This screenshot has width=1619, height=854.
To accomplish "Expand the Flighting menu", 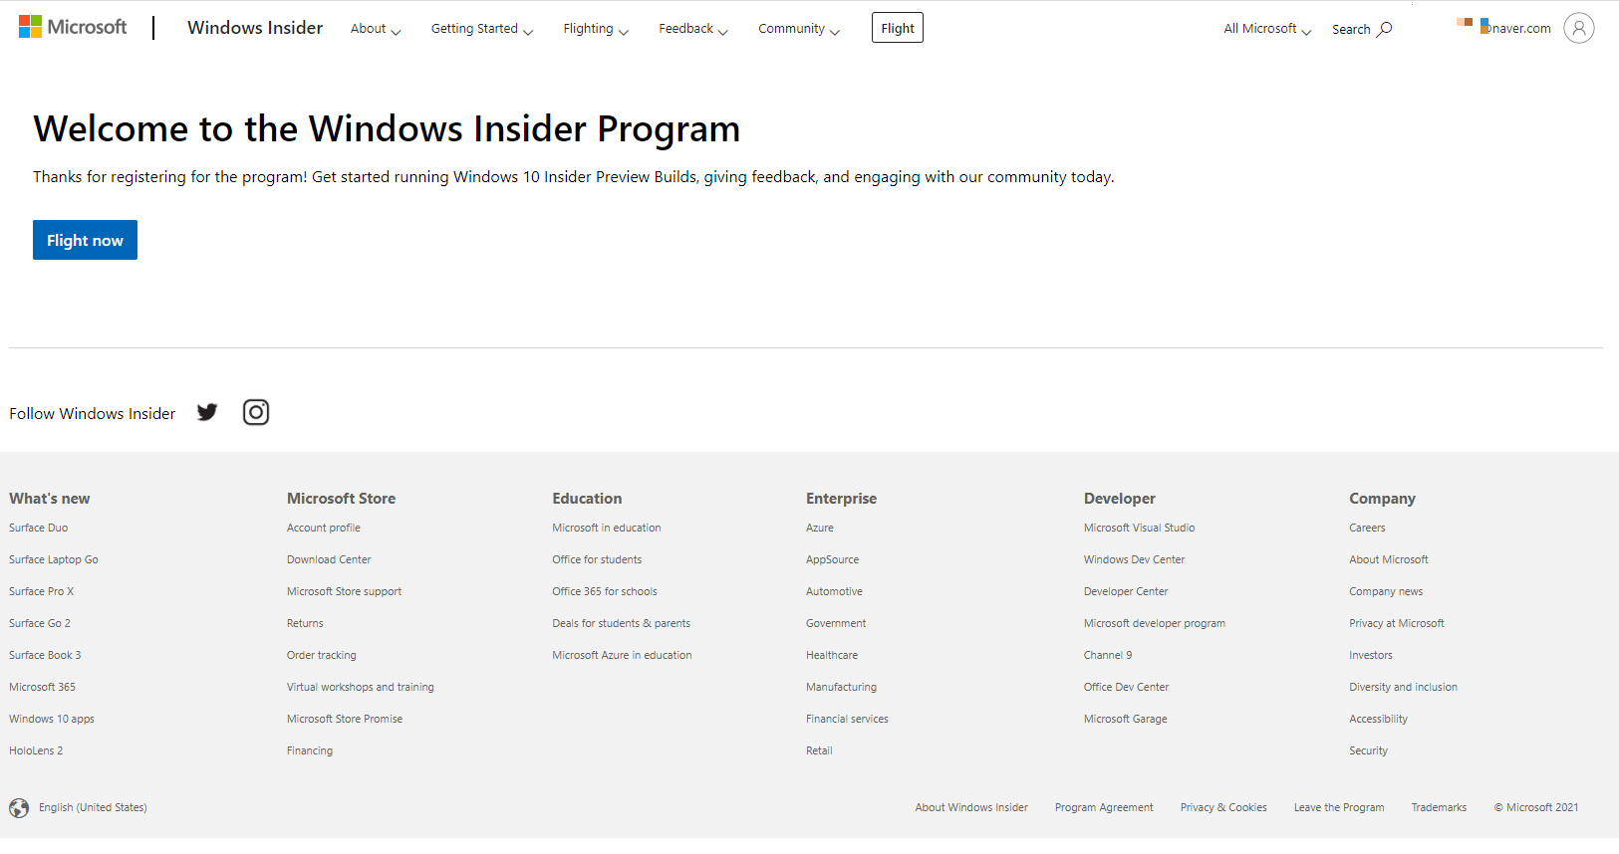I will 596,29.
